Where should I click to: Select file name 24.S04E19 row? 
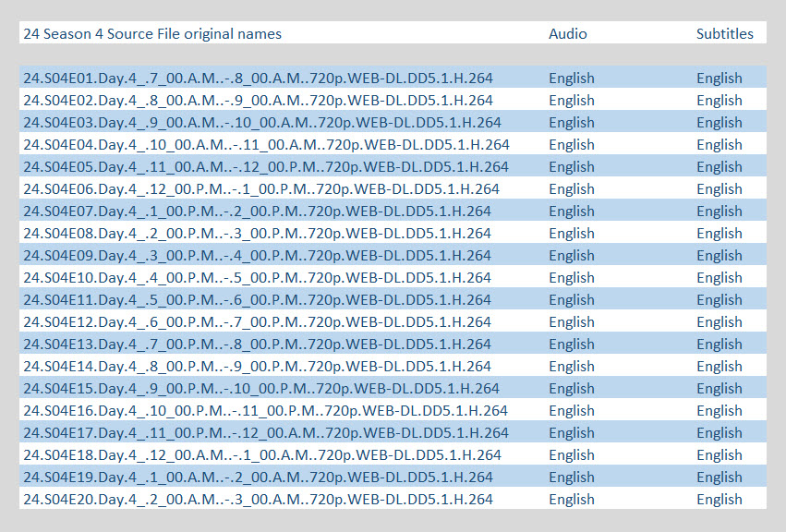258,477
